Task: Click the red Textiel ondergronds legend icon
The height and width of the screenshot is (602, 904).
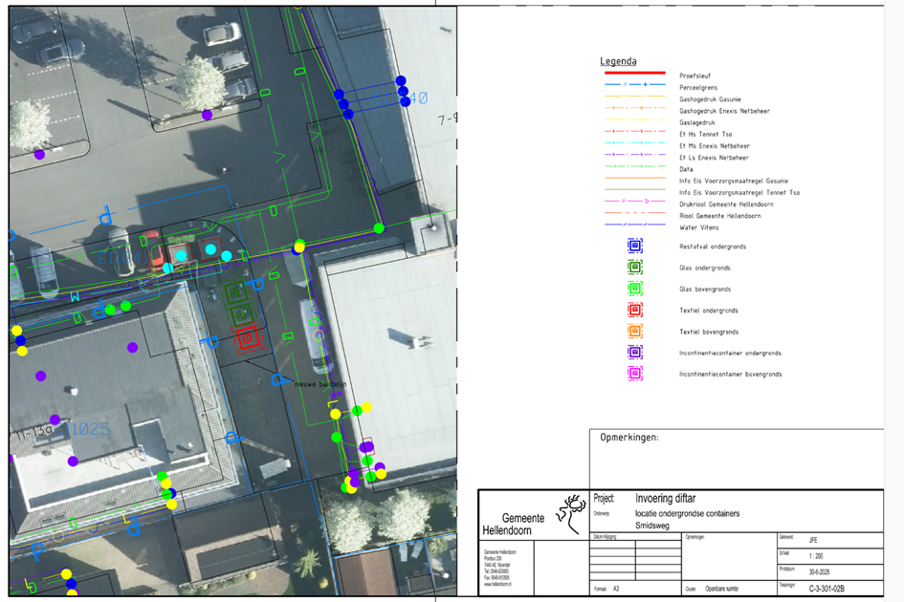Action: pyautogui.click(x=634, y=311)
